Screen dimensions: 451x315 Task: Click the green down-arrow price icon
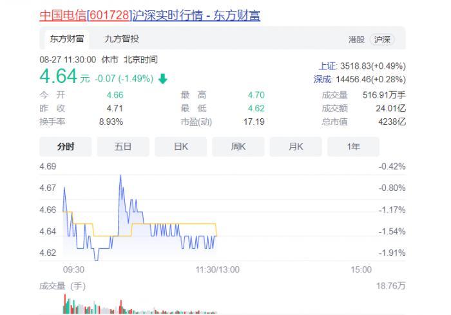(163, 78)
